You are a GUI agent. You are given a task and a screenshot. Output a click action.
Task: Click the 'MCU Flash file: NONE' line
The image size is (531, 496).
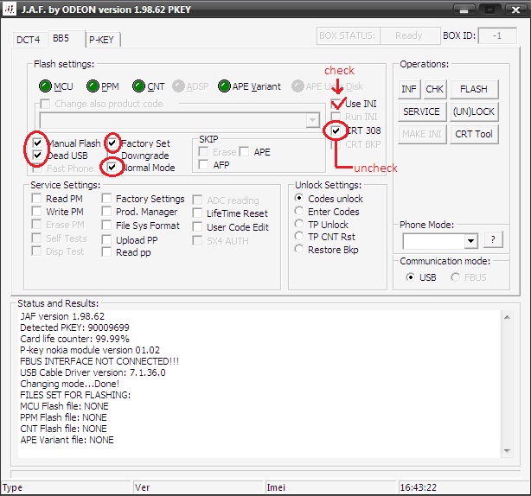point(64,406)
